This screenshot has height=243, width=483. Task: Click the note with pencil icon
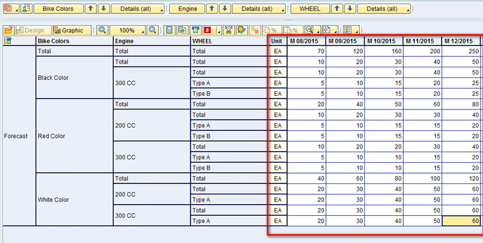(x=241, y=30)
